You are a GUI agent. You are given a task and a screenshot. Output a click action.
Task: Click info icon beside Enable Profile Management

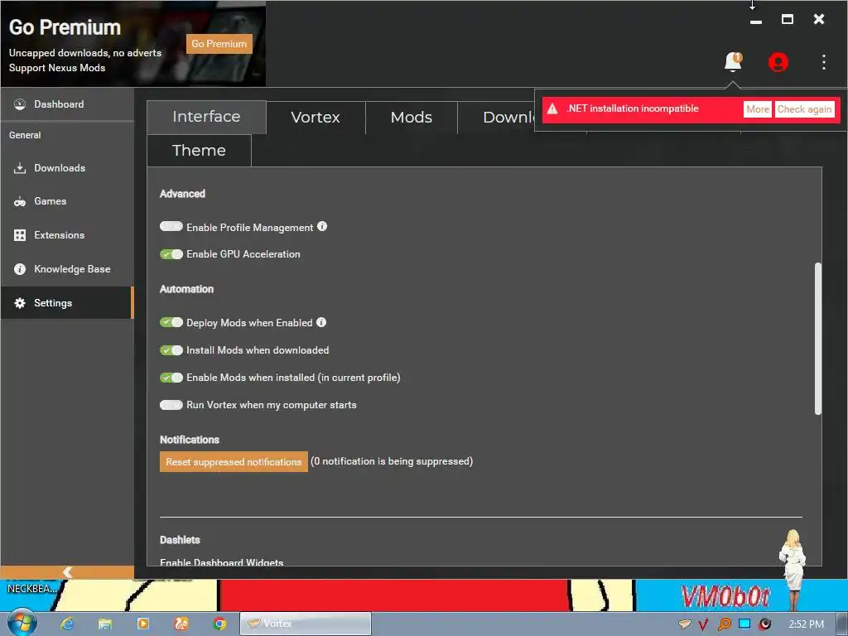(322, 226)
